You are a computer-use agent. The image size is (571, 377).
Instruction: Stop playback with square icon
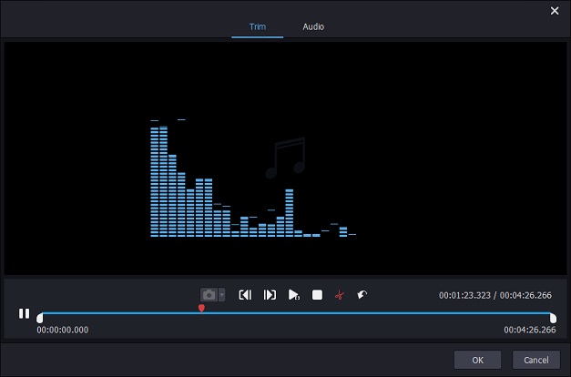(x=317, y=295)
